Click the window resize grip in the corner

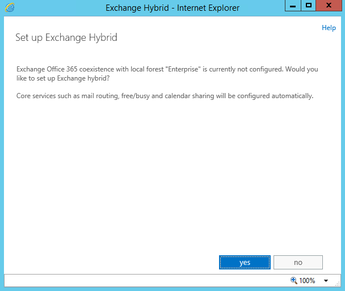(338, 284)
